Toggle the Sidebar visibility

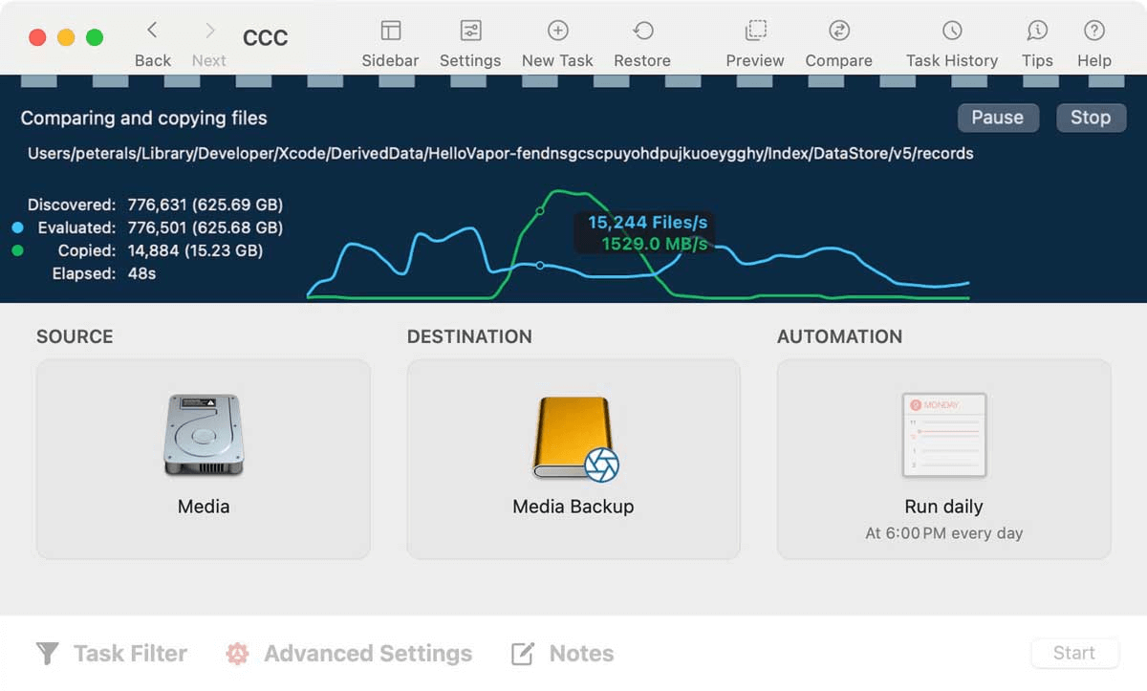[390, 38]
